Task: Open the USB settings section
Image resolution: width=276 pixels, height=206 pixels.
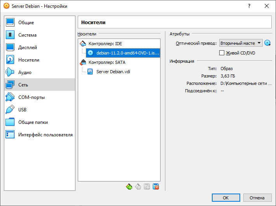Action: pos(22,110)
